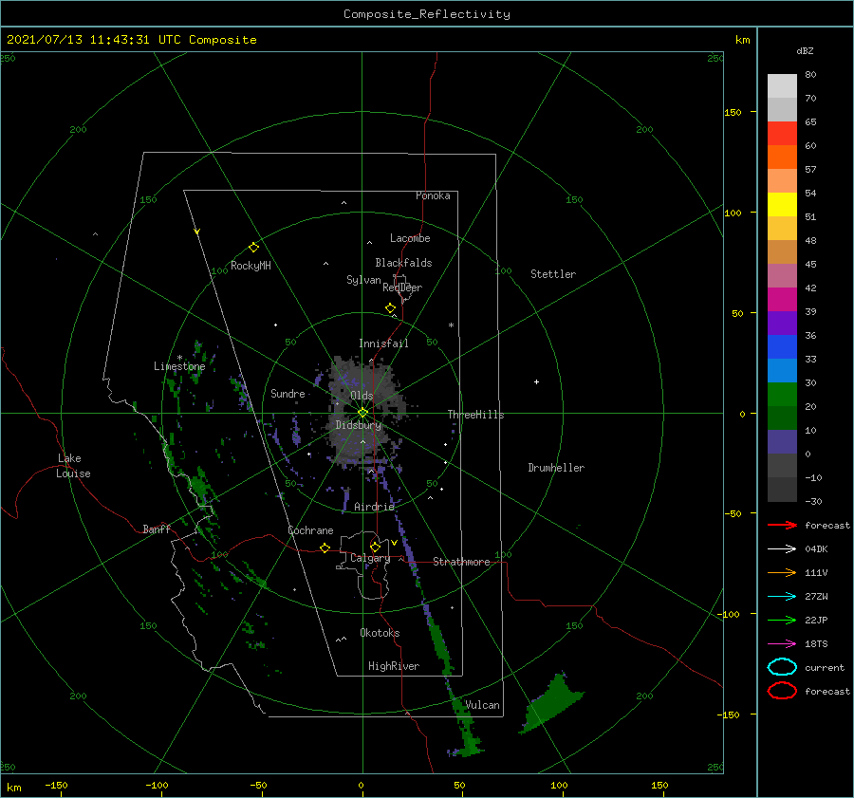
Task: Click the green 22JP arrow legend icon
Action: click(782, 620)
